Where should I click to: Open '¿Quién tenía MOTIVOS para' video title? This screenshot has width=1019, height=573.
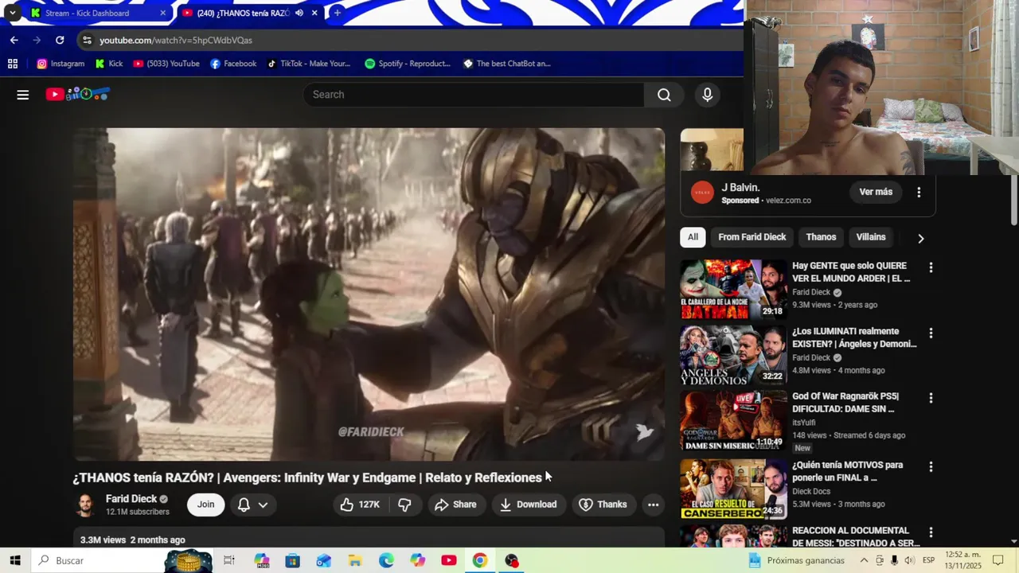847,471
